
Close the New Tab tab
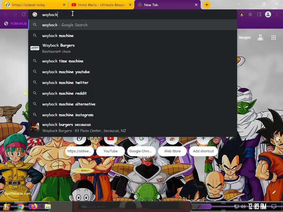click(196, 5)
